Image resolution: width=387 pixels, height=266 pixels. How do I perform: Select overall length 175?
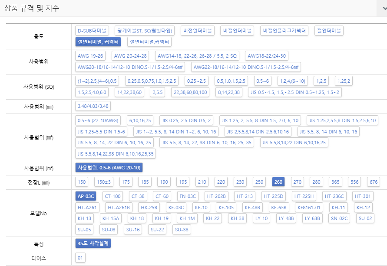126,182
